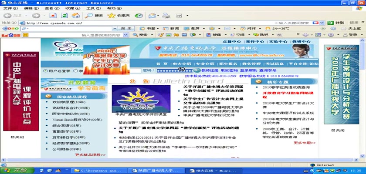Click the SOSO mail envelope icon
This screenshot has width=366, height=174.
pos(227,28)
